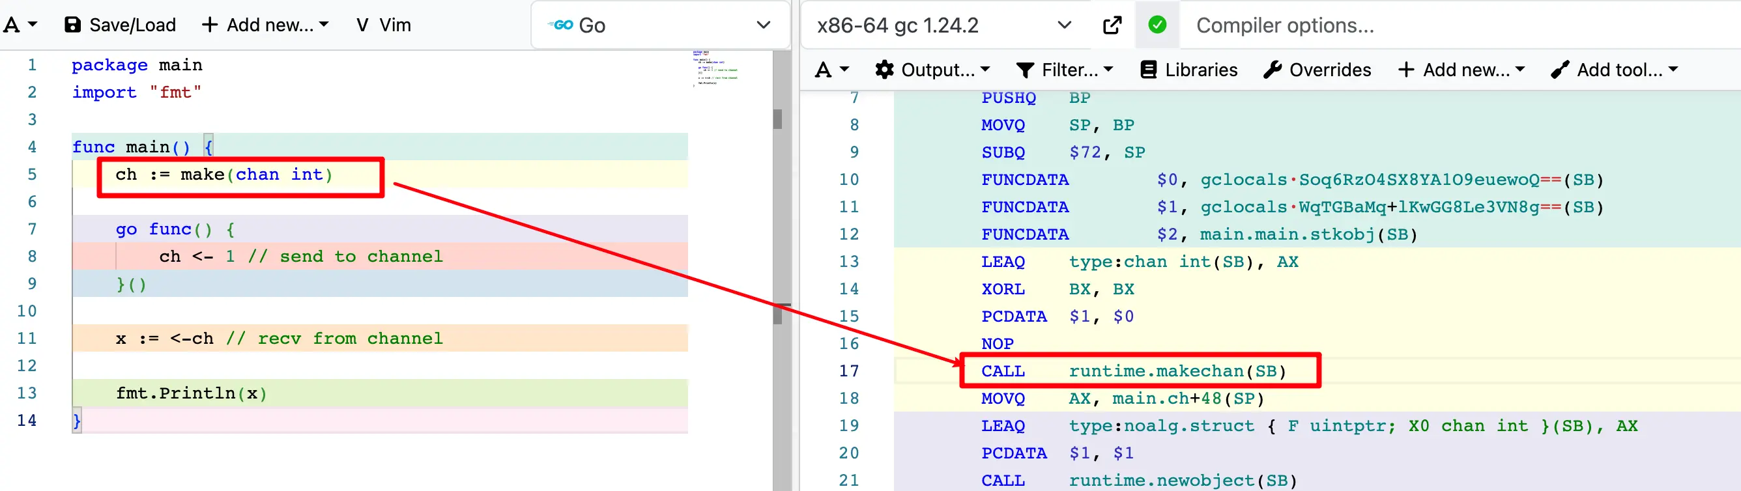Click the Save/Load floppy disk icon
Screen dimensions: 1741x491
(72, 25)
